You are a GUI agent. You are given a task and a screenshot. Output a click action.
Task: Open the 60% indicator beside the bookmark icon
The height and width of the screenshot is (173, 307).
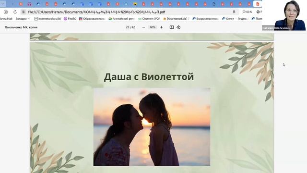point(247,12)
